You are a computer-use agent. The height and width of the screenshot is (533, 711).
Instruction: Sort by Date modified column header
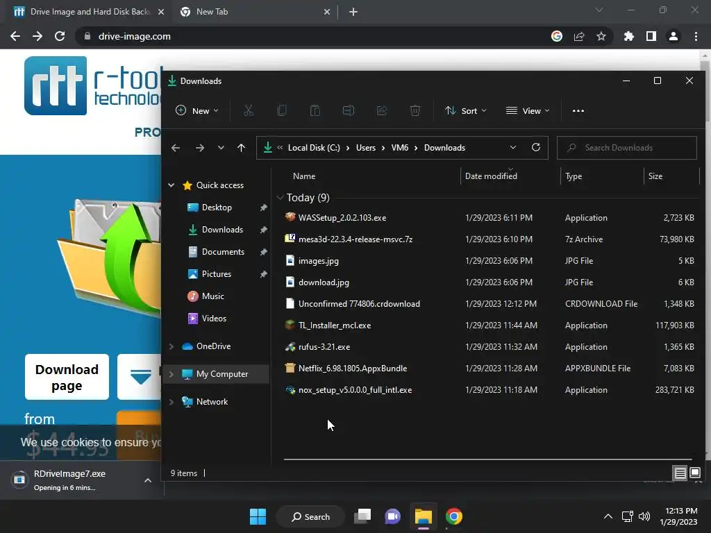[x=491, y=176]
